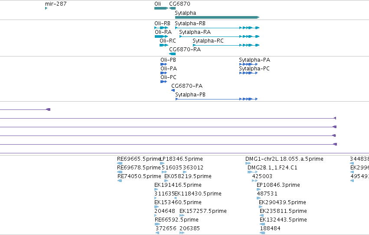Image resolution: width=369 pixels, height=235 pixels.
Task: Click the Sytalpha gene bar
Action: click(x=217, y=17)
